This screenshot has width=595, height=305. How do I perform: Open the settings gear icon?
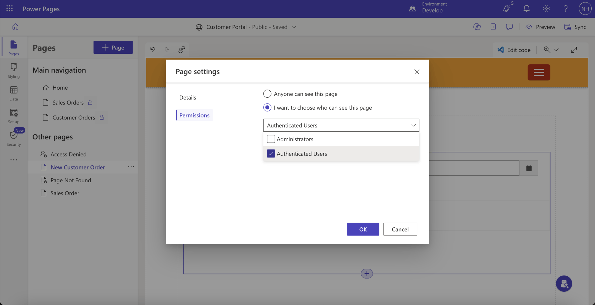pyautogui.click(x=546, y=9)
